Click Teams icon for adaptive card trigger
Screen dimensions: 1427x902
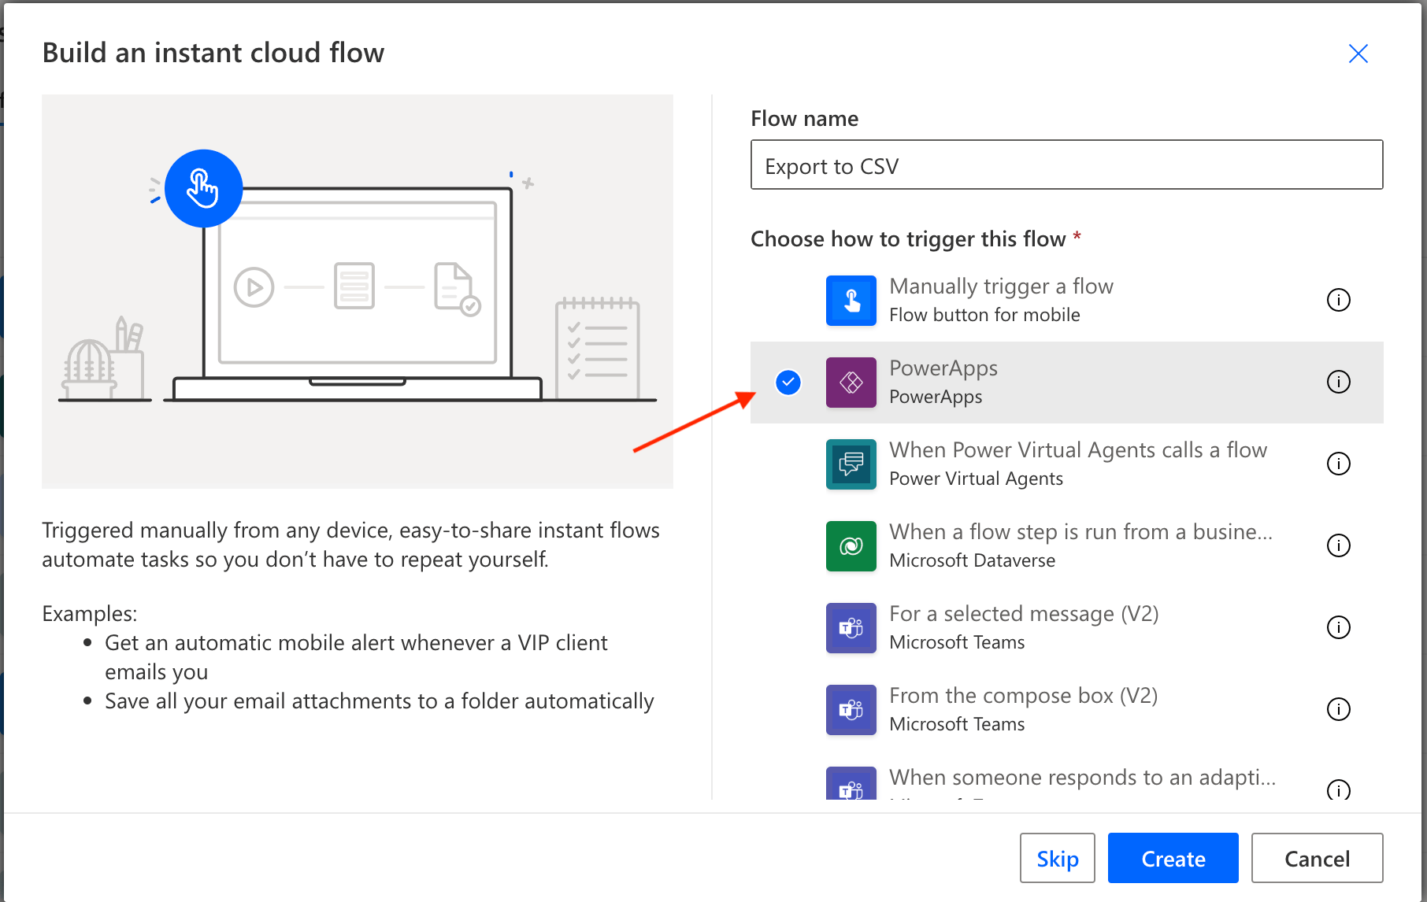[851, 784]
